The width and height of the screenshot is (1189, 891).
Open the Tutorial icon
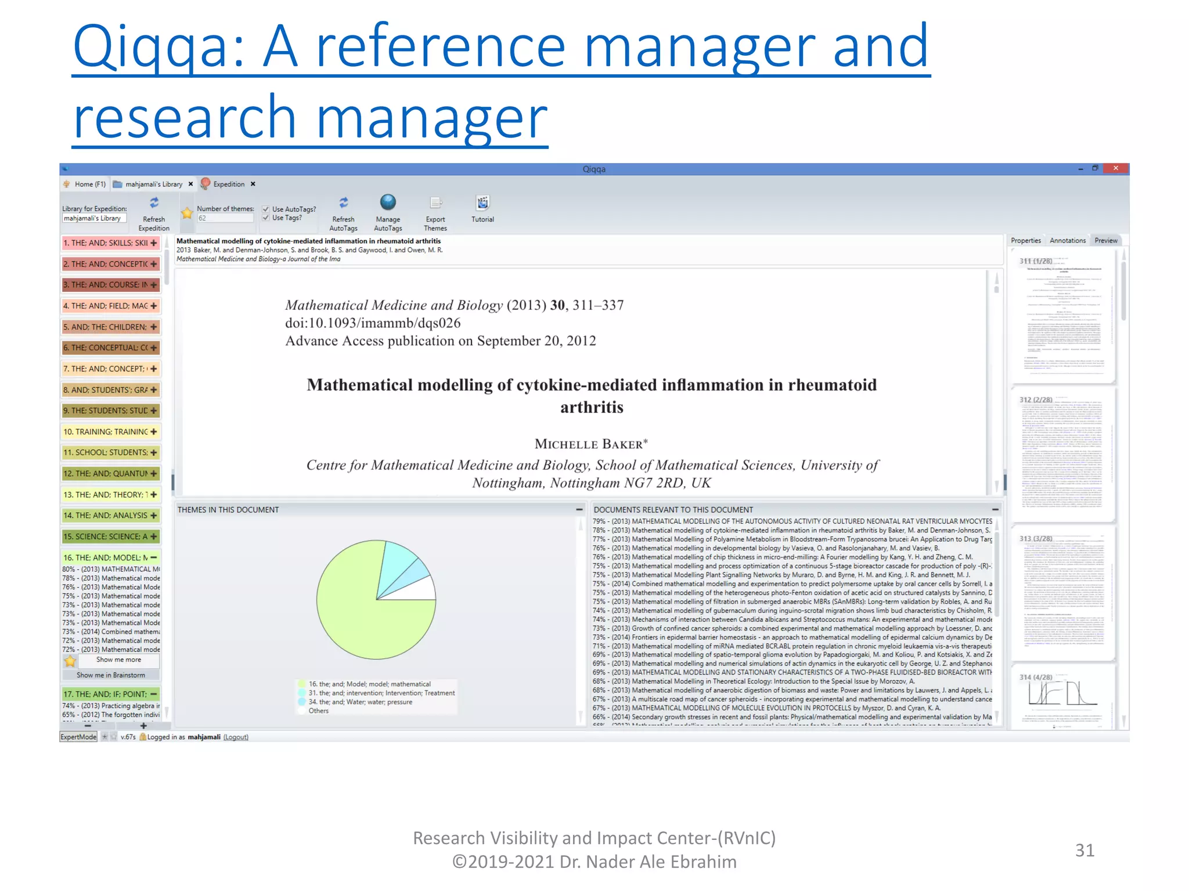[482, 202]
